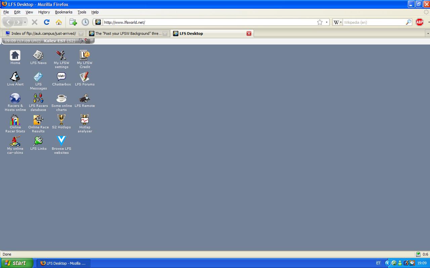Viewport: 430px width, 268px height.
Task: Open the Bookmarks menu
Action: click(x=63, y=12)
